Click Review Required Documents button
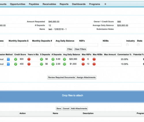The height and width of the screenshot is (122, 144). pos(61,77)
